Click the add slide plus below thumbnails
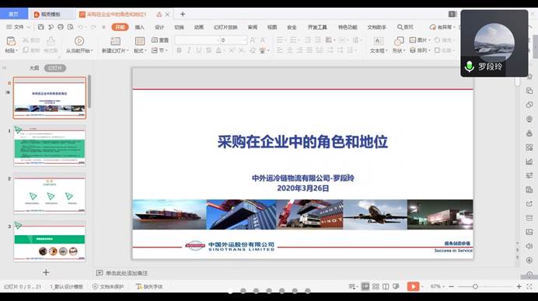The width and height of the screenshot is (538, 301). pos(46,272)
